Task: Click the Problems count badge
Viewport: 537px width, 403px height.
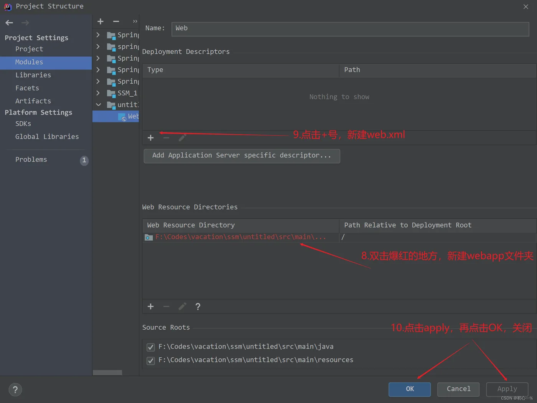Action: pyautogui.click(x=84, y=160)
